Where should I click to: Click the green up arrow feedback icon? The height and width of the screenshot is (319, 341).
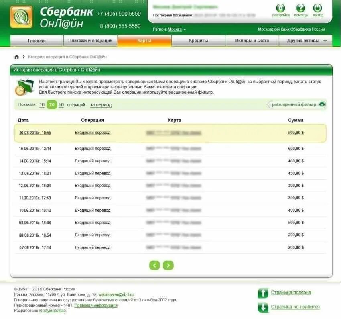(x=263, y=293)
